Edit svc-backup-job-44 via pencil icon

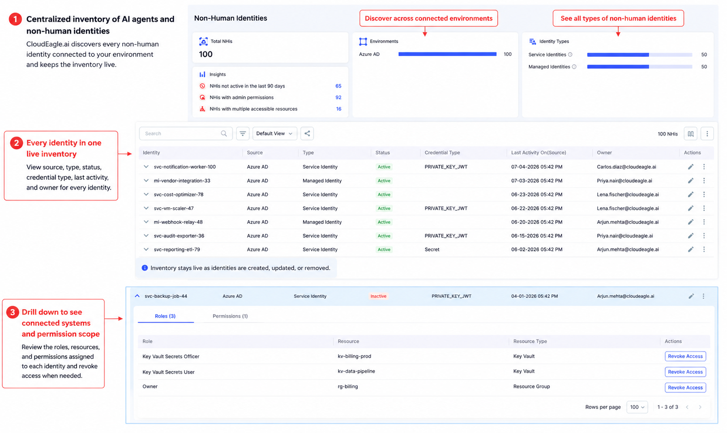pyautogui.click(x=691, y=296)
